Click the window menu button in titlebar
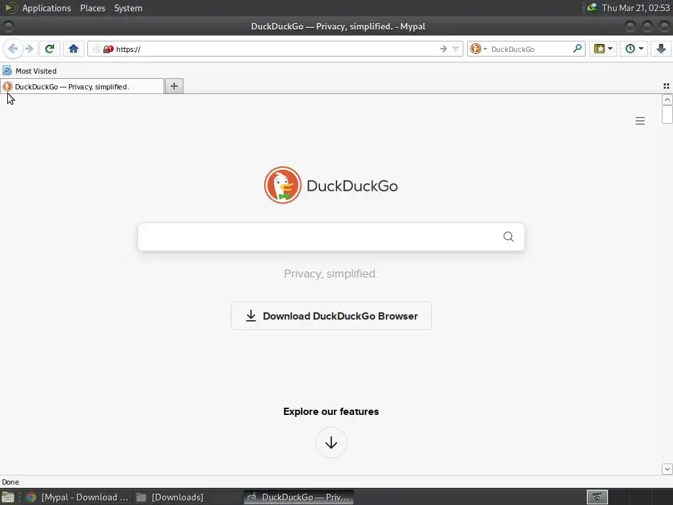 [8, 26]
